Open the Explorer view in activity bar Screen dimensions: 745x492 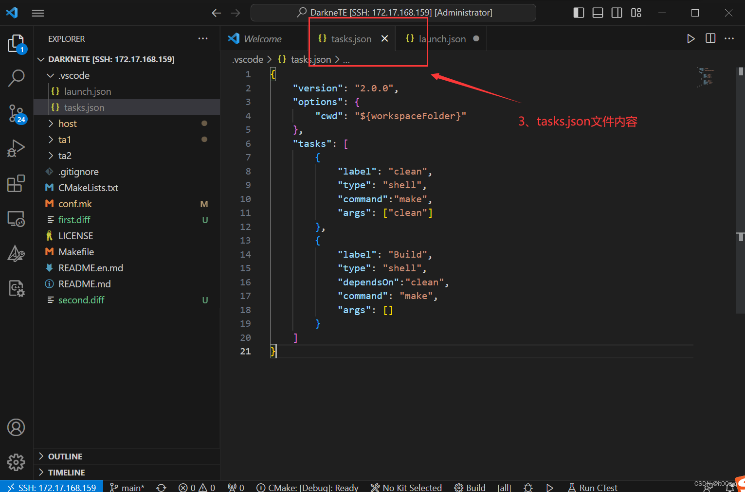[17, 44]
